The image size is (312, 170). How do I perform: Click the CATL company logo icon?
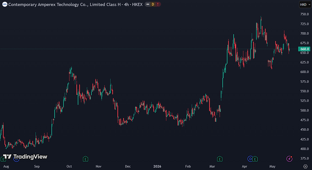click(5, 4)
